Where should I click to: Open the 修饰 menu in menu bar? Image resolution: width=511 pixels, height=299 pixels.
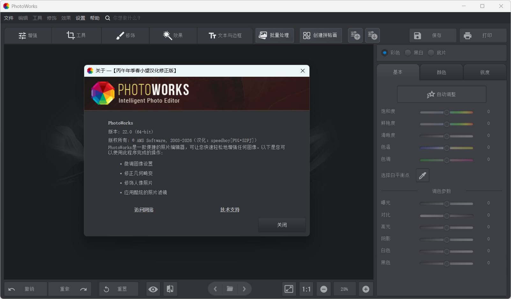click(52, 18)
